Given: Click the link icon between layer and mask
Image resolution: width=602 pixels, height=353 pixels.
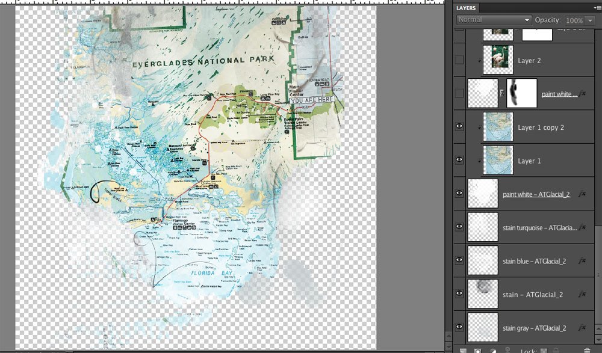Looking at the screenshot, I should [502, 93].
